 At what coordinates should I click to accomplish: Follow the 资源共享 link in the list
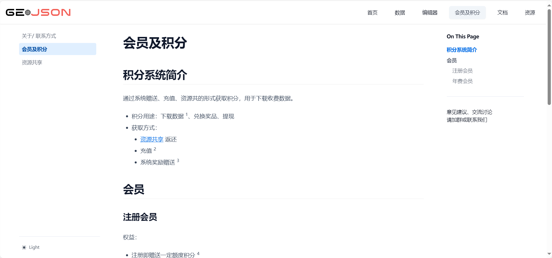[x=152, y=139]
